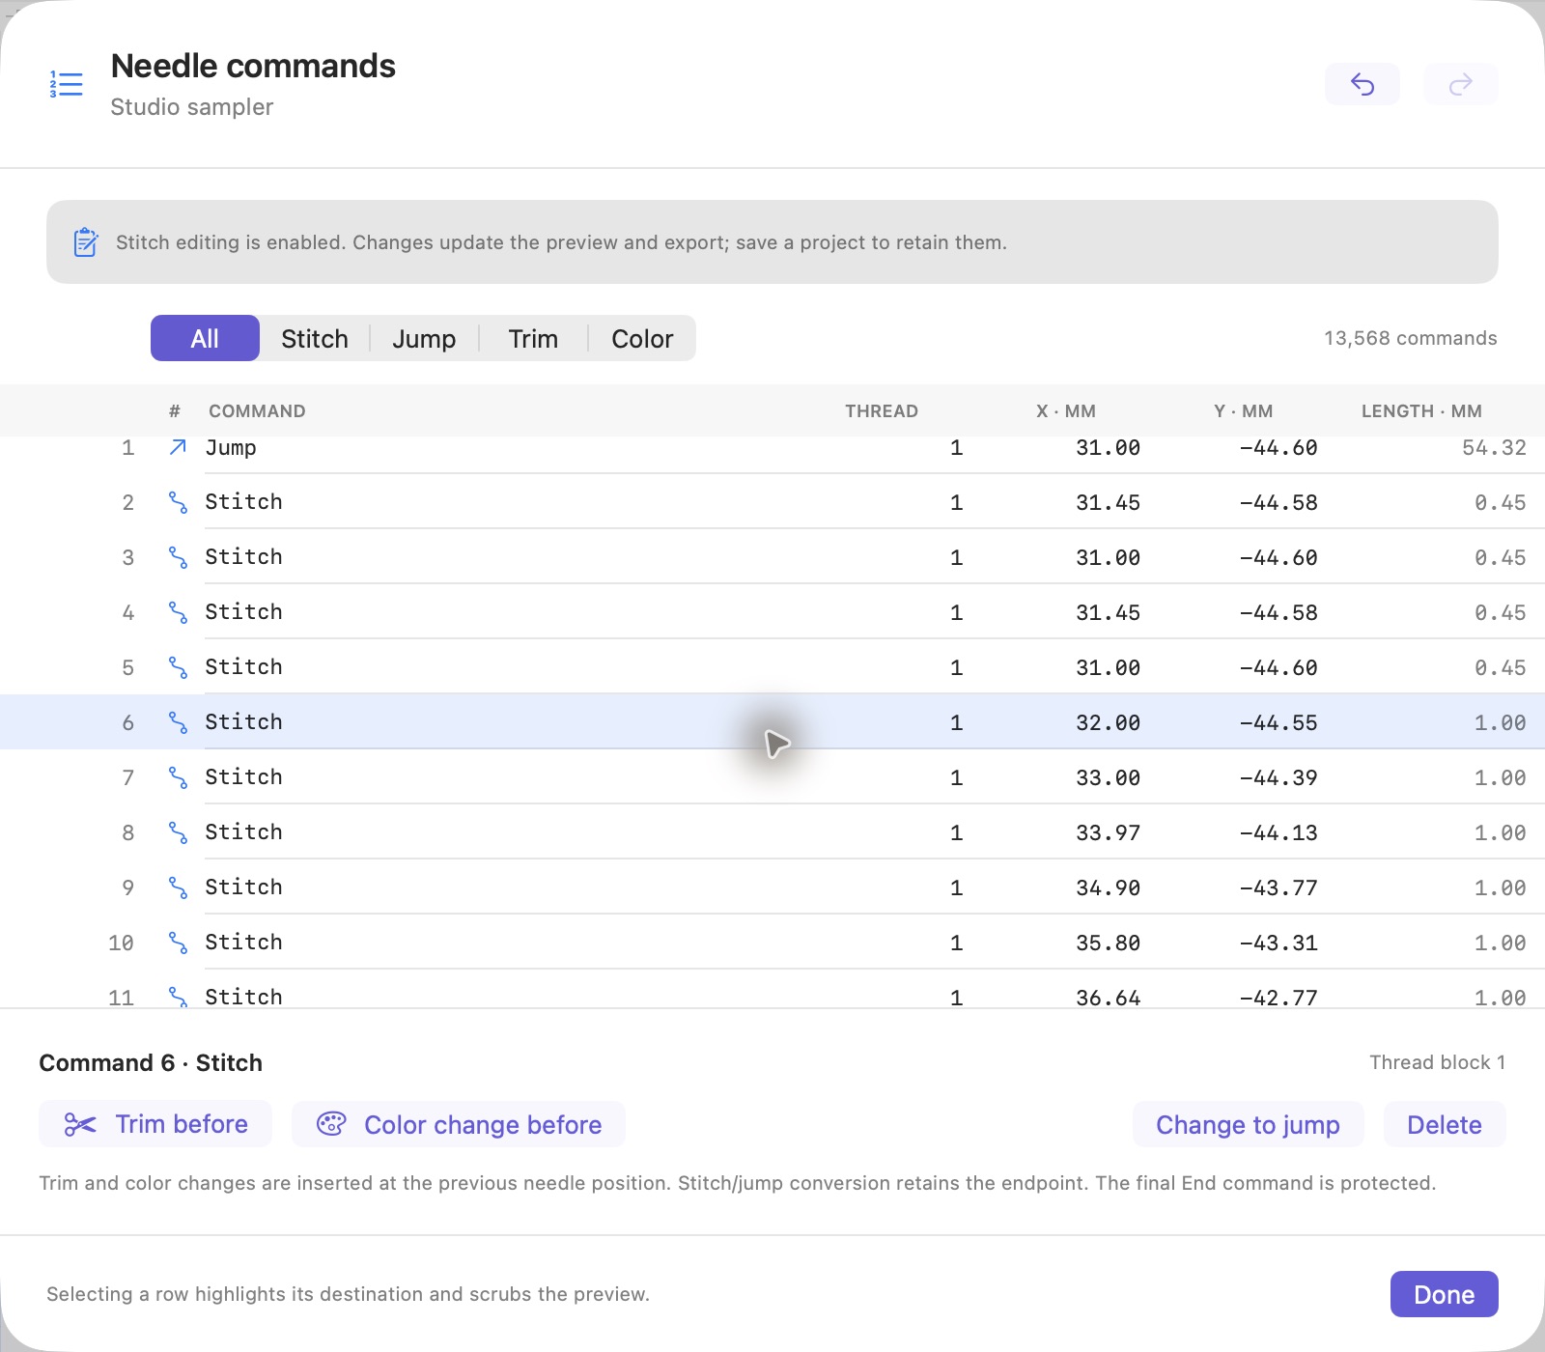1545x1352 pixels.
Task: Click row number 3 in the command list
Action: point(127,557)
